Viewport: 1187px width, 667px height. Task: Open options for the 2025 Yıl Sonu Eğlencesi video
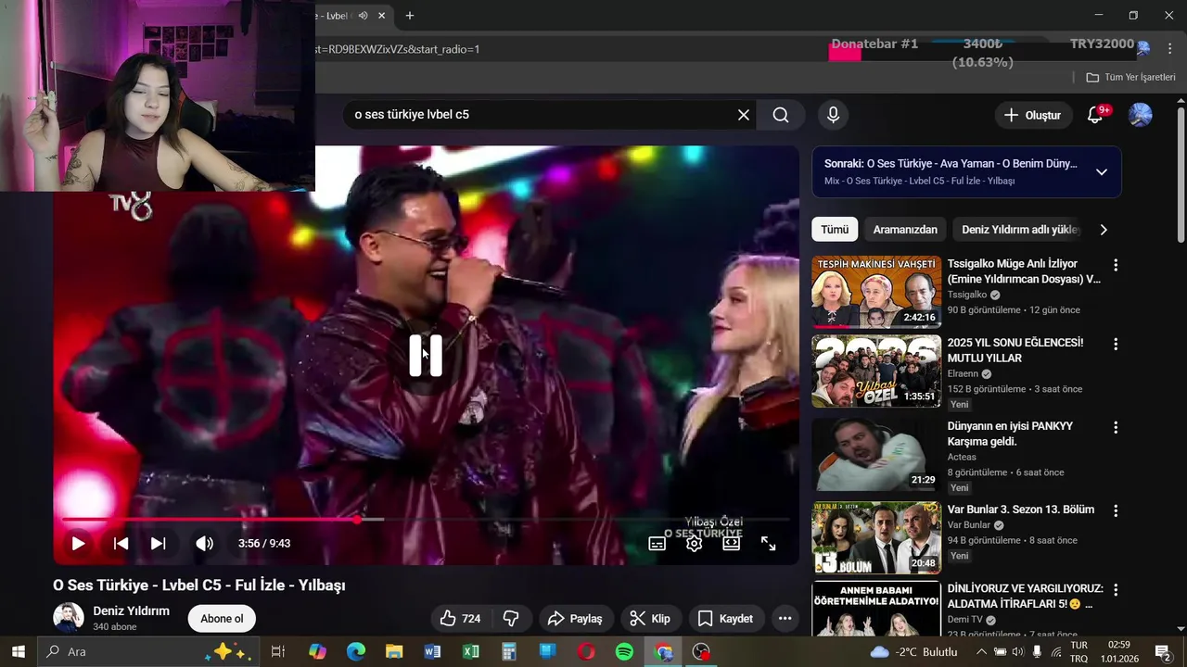tap(1116, 344)
